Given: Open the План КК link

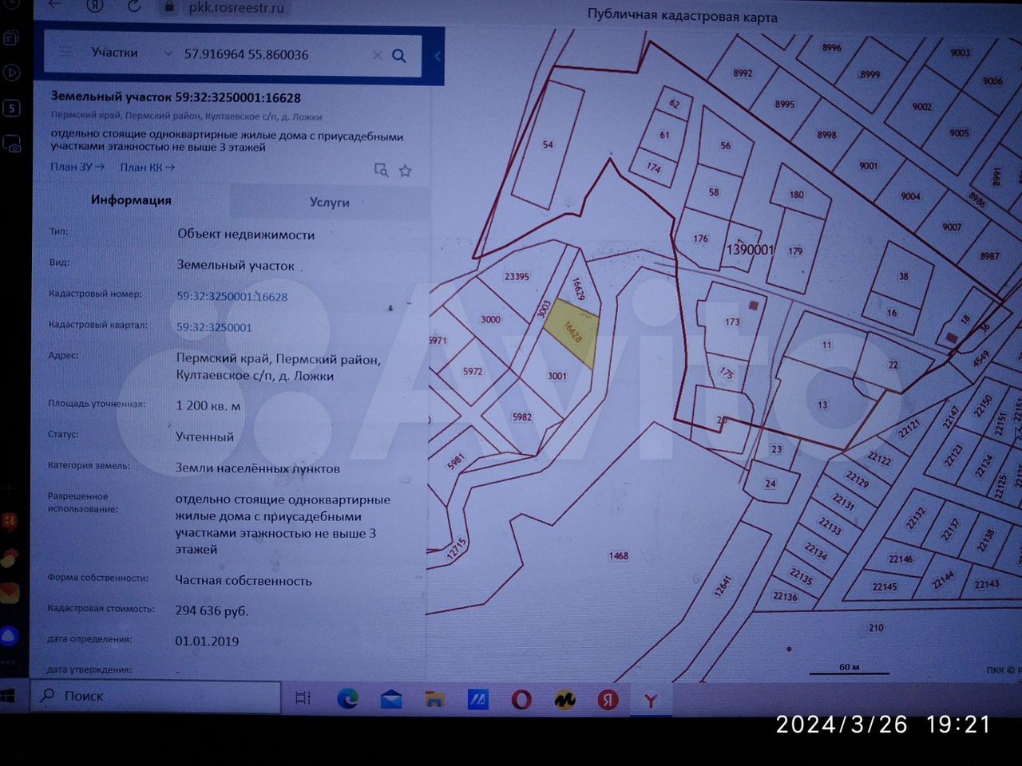Looking at the screenshot, I should point(147,167).
